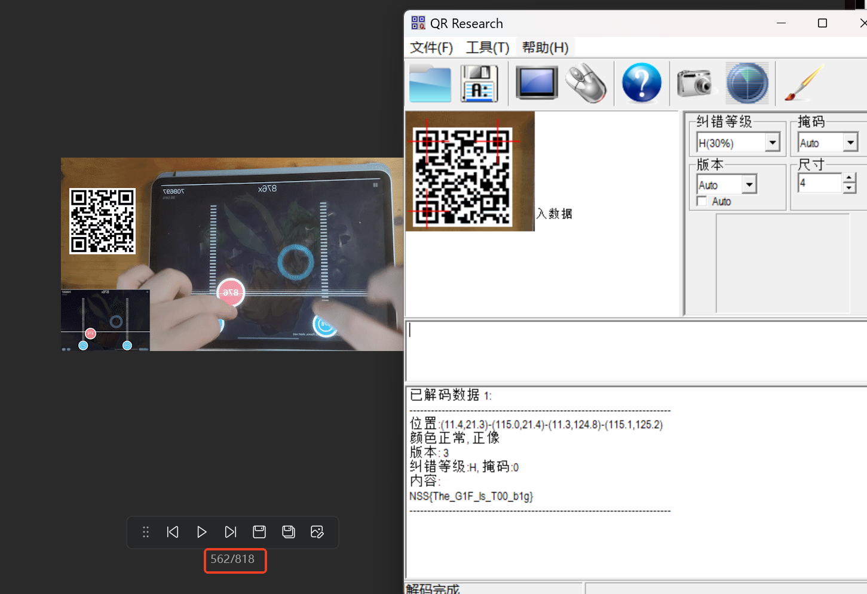Click the camera icon in toolbar
This screenshot has width=867, height=594.
pos(694,83)
